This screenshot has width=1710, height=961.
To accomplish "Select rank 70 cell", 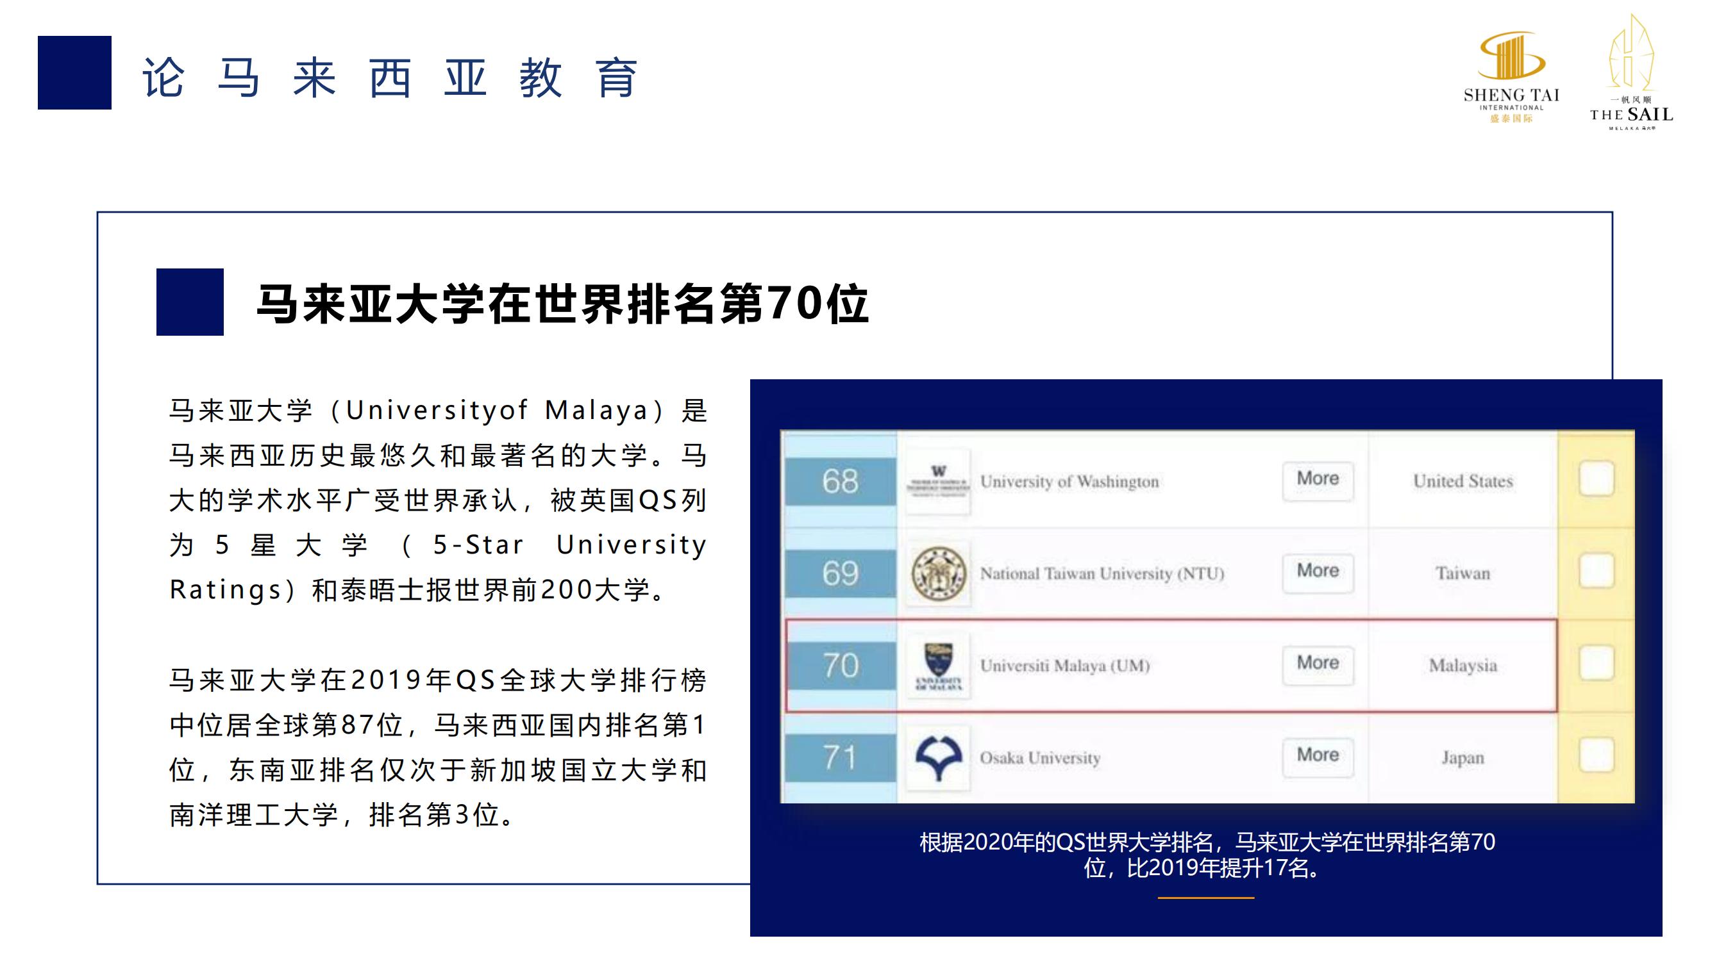I will point(840,665).
